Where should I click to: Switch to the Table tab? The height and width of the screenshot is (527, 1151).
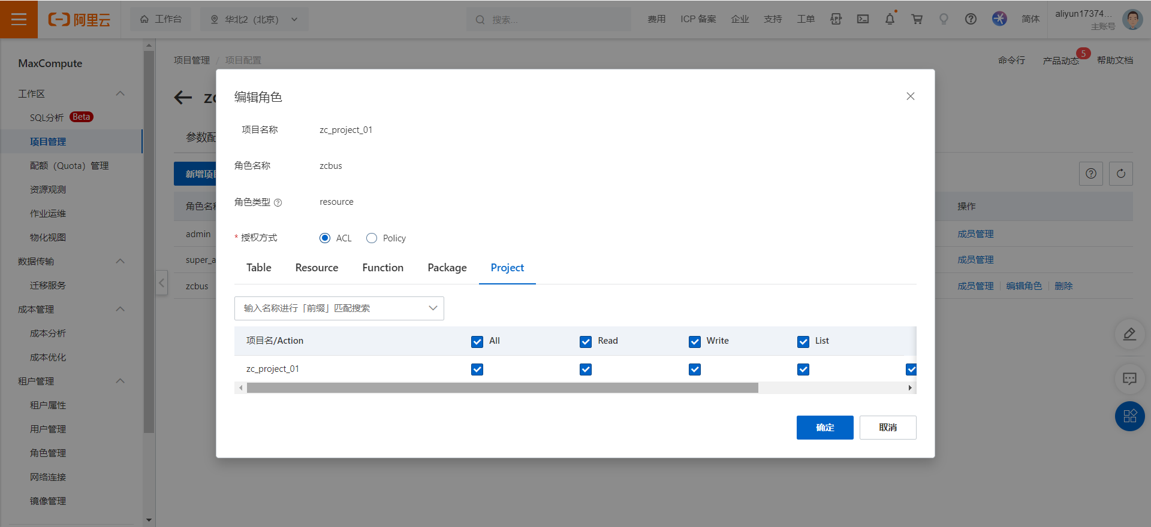(x=258, y=268)
